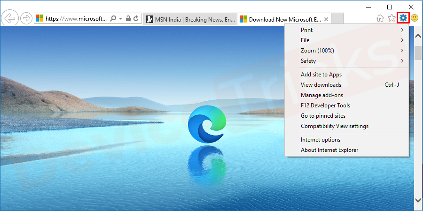Open the Zoom (100%) submenu
Image resolution: width=423 pixels, height=211 pixels.
point(346,51)
